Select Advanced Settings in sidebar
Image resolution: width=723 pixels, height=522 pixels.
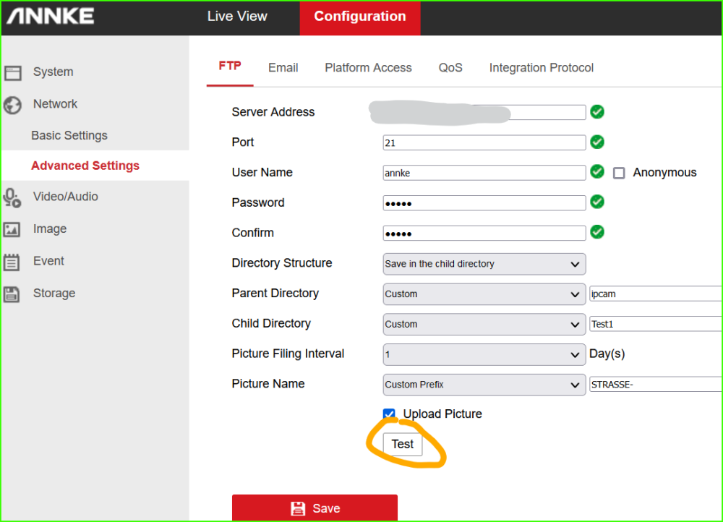pyautogui.click(x=85, y=166)
